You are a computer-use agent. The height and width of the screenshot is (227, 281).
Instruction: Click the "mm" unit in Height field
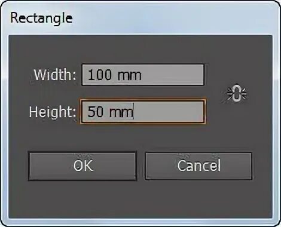[x=121, y=112]
